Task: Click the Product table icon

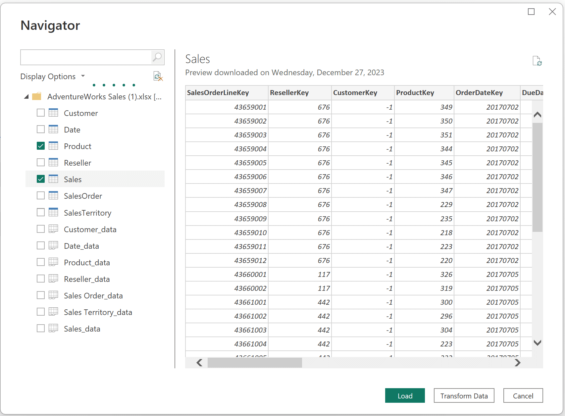Action: click(x=53, y=146)
